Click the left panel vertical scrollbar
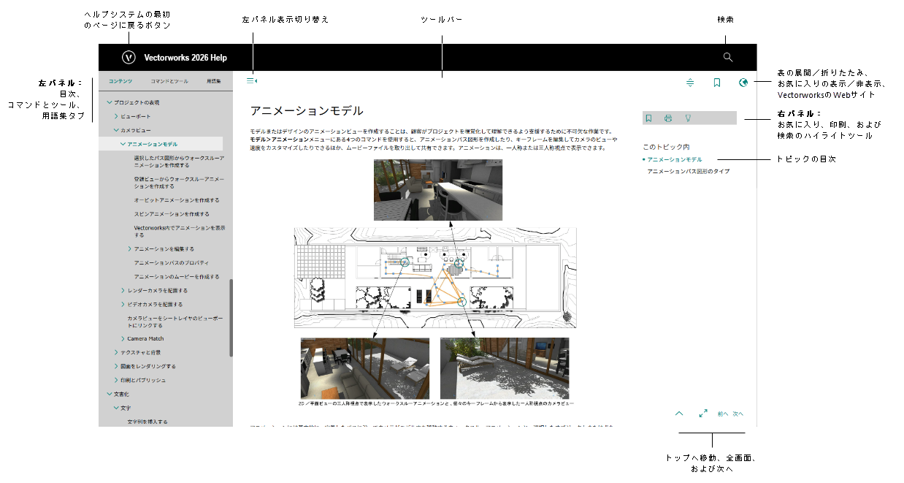The image size is (904, 483). coord(231,317)
